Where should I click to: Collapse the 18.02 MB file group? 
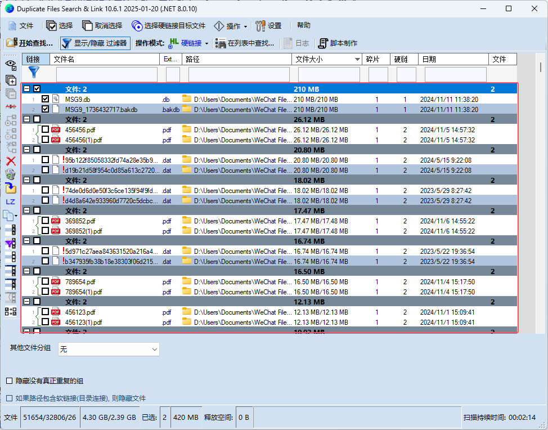click(26, 180)
